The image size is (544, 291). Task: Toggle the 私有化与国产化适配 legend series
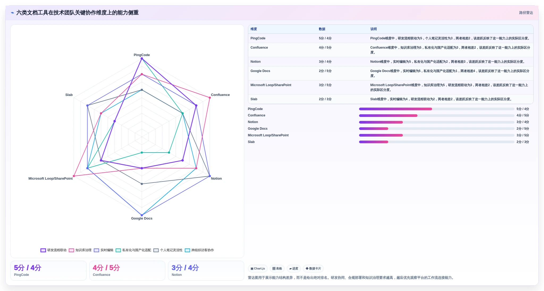[133, 250]
